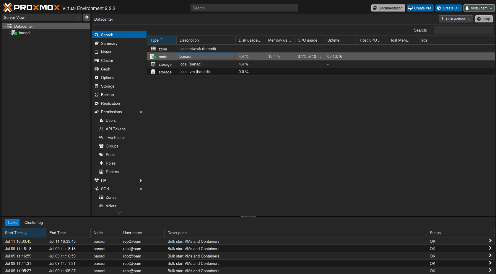Click the Help button
Viewport: 496px width, 274px height.
(484, 19)
